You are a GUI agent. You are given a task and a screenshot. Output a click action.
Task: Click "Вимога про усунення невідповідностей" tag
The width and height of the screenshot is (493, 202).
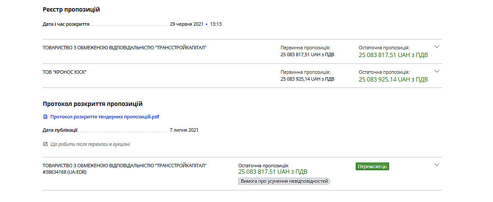[284, 181]
